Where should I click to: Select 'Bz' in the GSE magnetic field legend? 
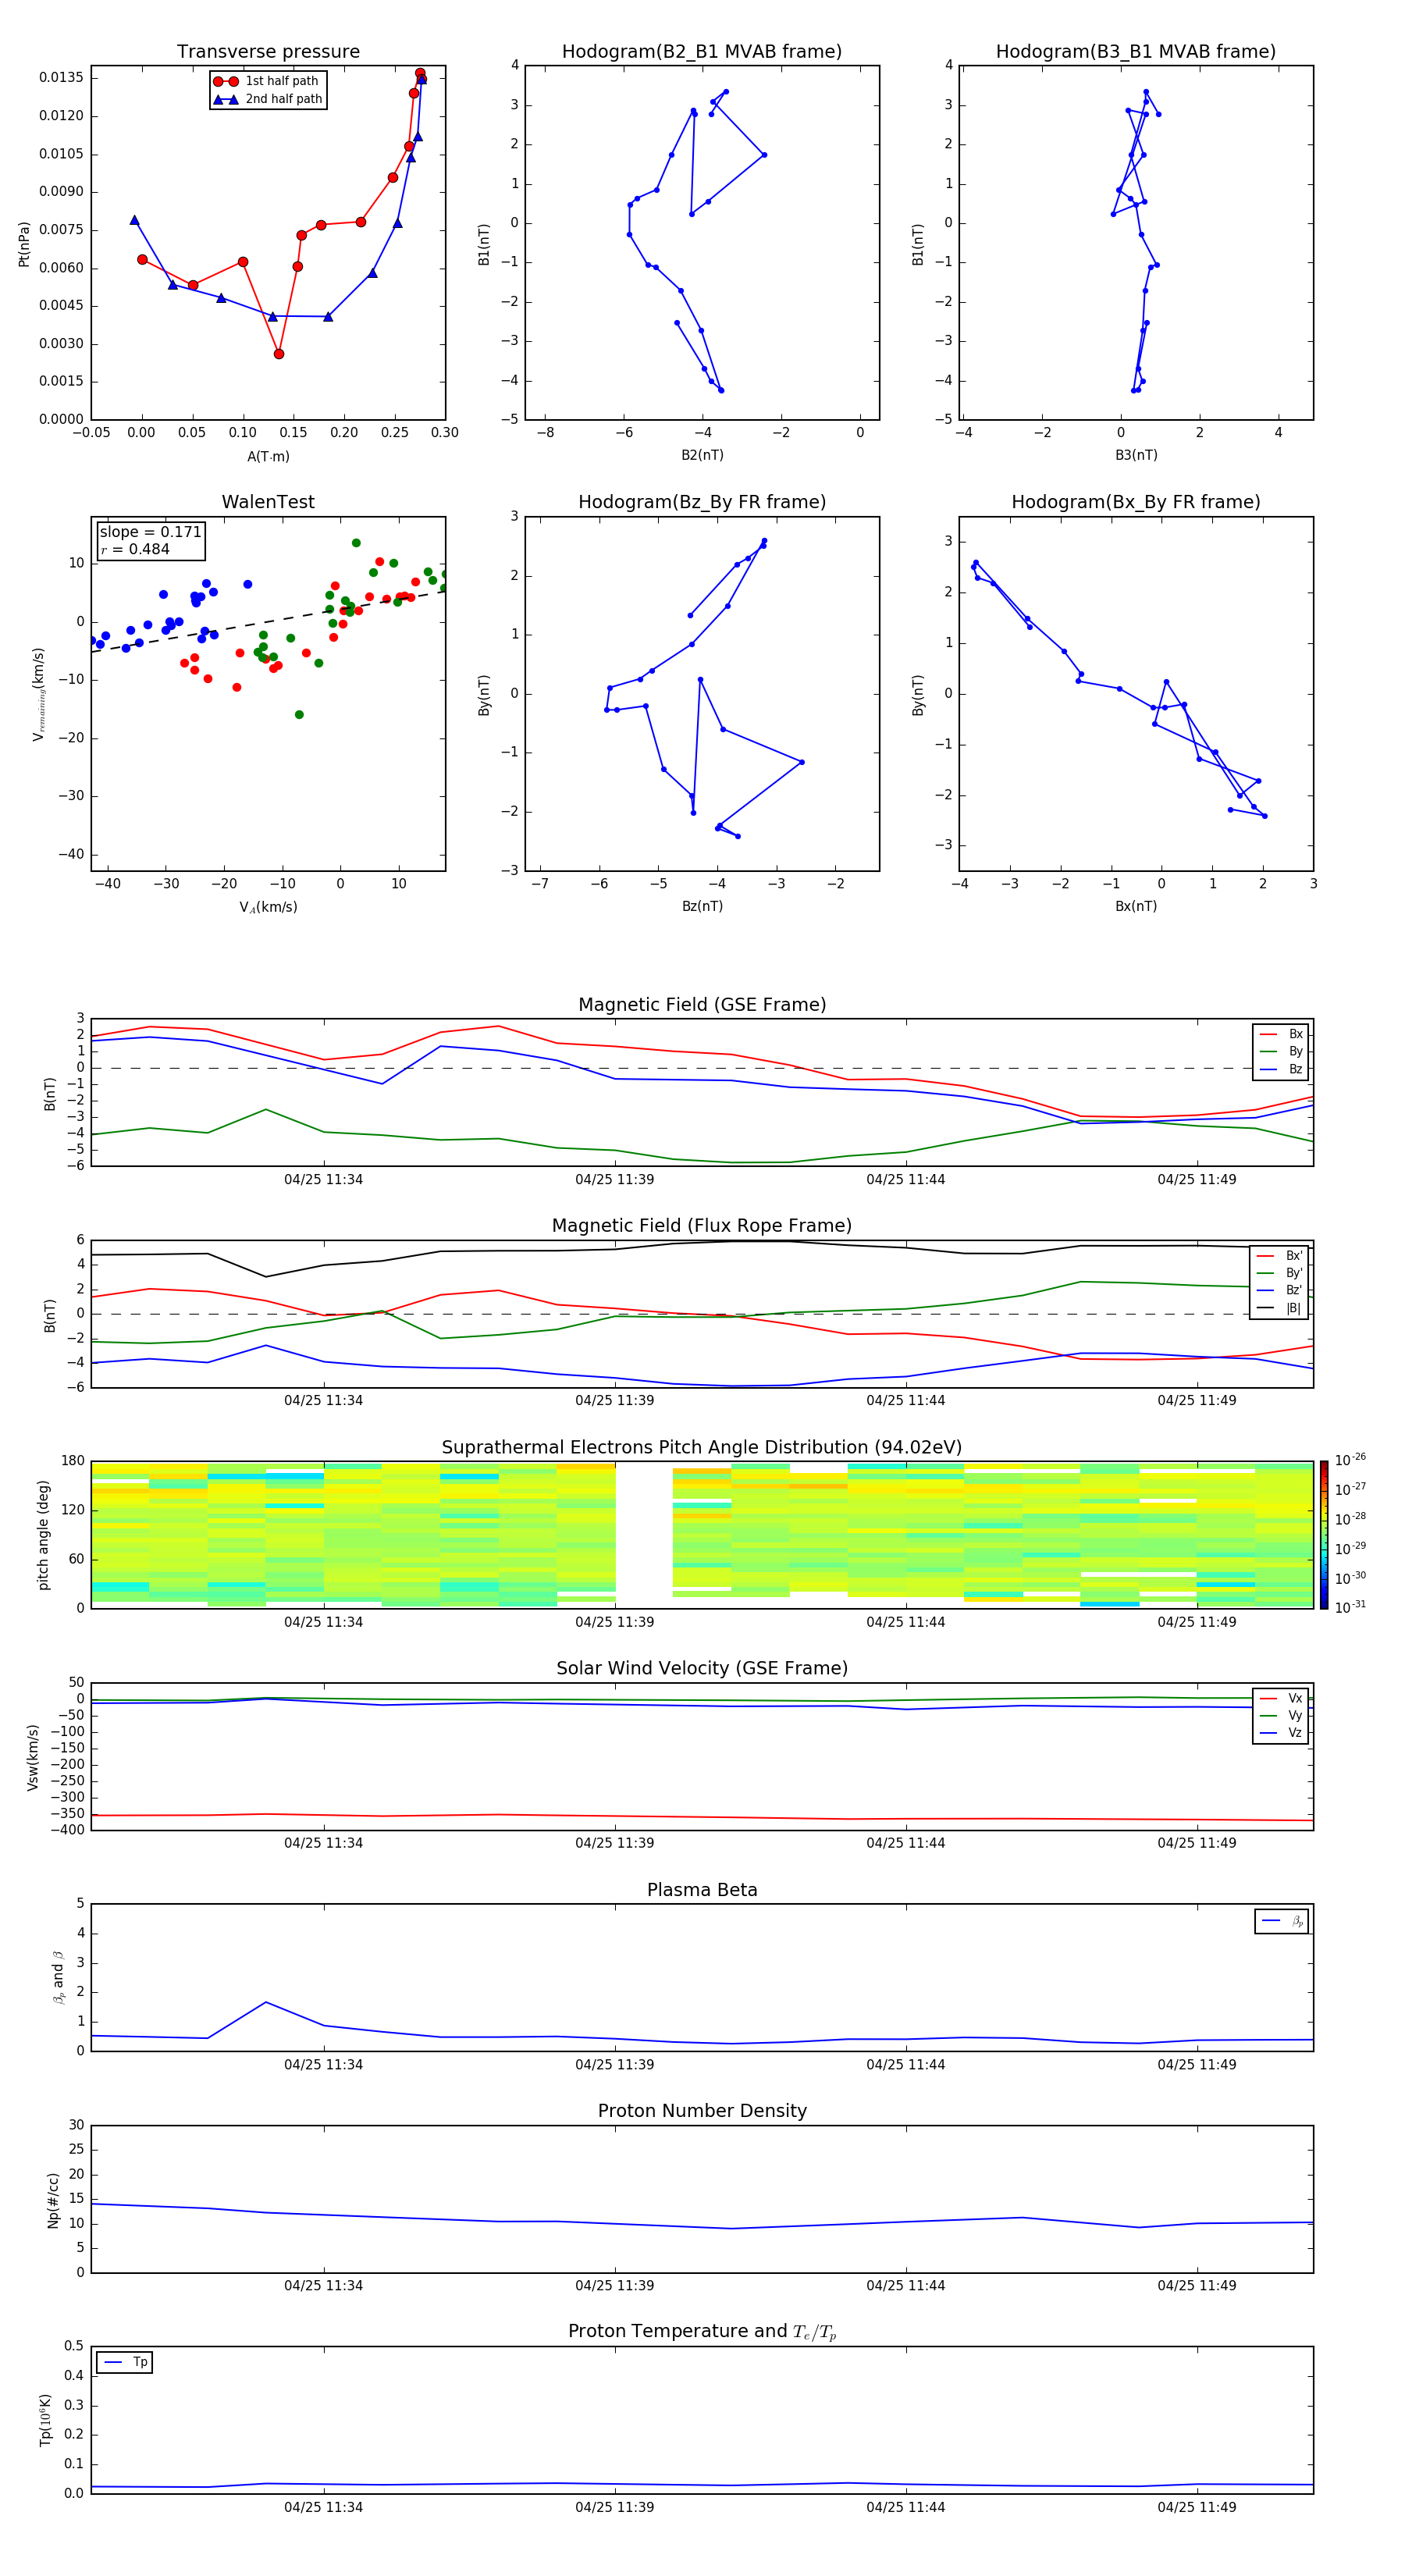1281,1069
